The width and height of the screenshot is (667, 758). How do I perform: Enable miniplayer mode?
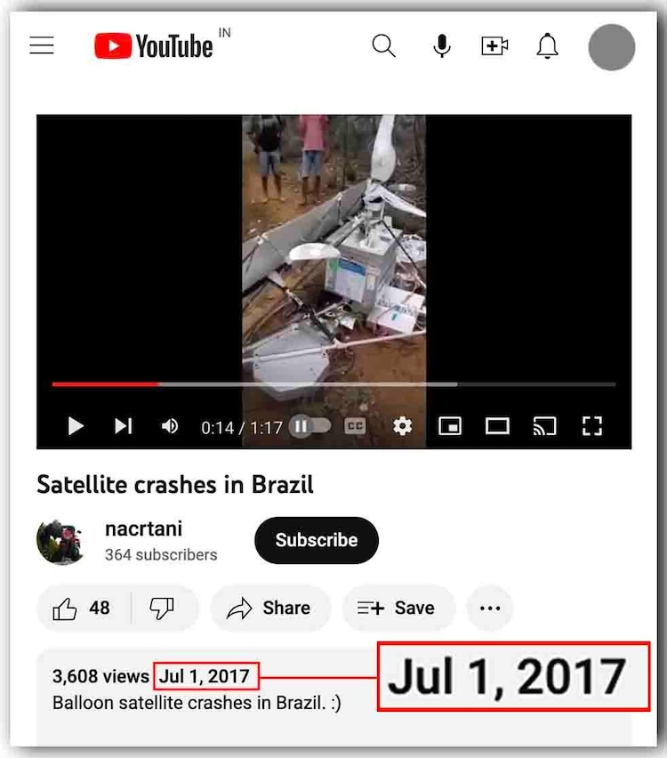click(449, 426)
